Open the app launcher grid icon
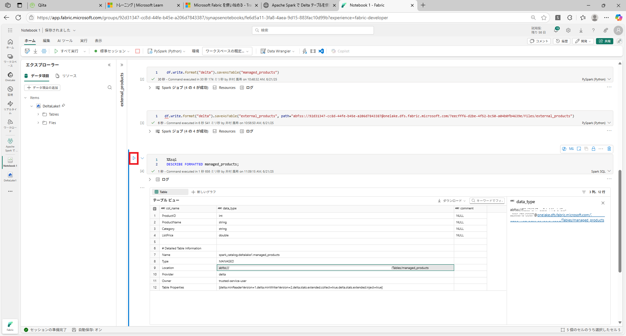The width and height of the screenshot is (626, 336). pyautogui.click(x=10, y=30)
